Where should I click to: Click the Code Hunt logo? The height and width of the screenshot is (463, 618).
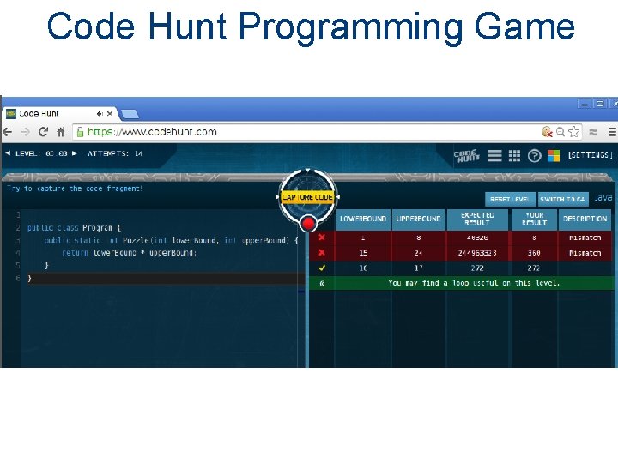pyautogui.click(x=466, y=155)
